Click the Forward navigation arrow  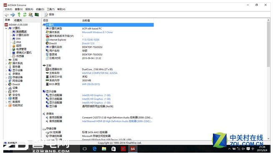click(13, 15)
